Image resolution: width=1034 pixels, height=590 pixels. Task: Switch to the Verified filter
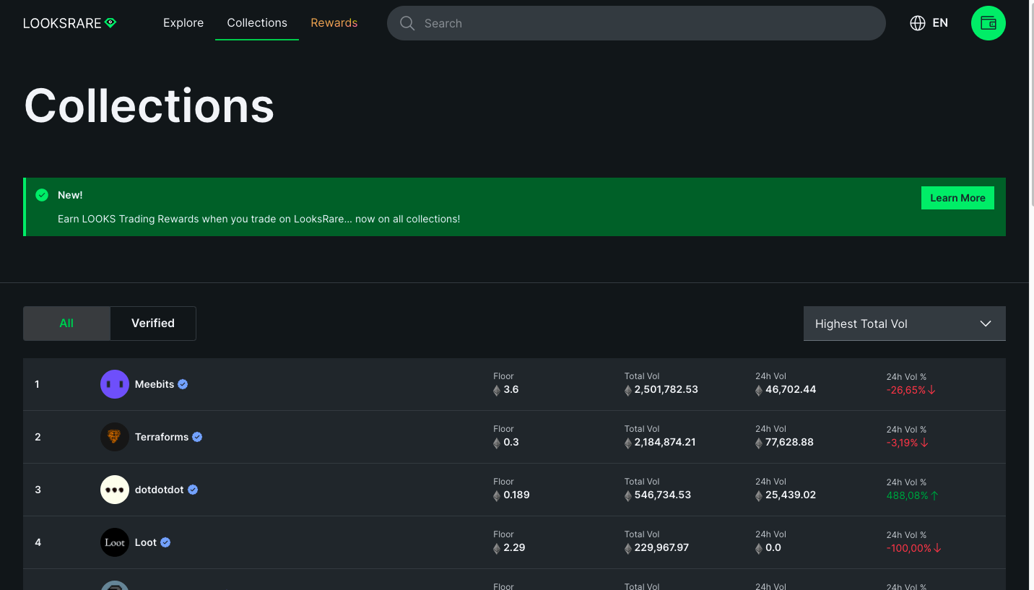[x=153, y=324]
